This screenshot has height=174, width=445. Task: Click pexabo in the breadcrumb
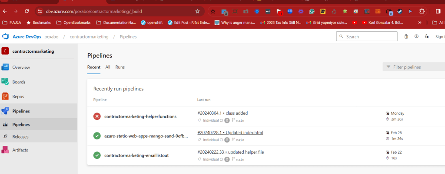[x=51, y=37]
